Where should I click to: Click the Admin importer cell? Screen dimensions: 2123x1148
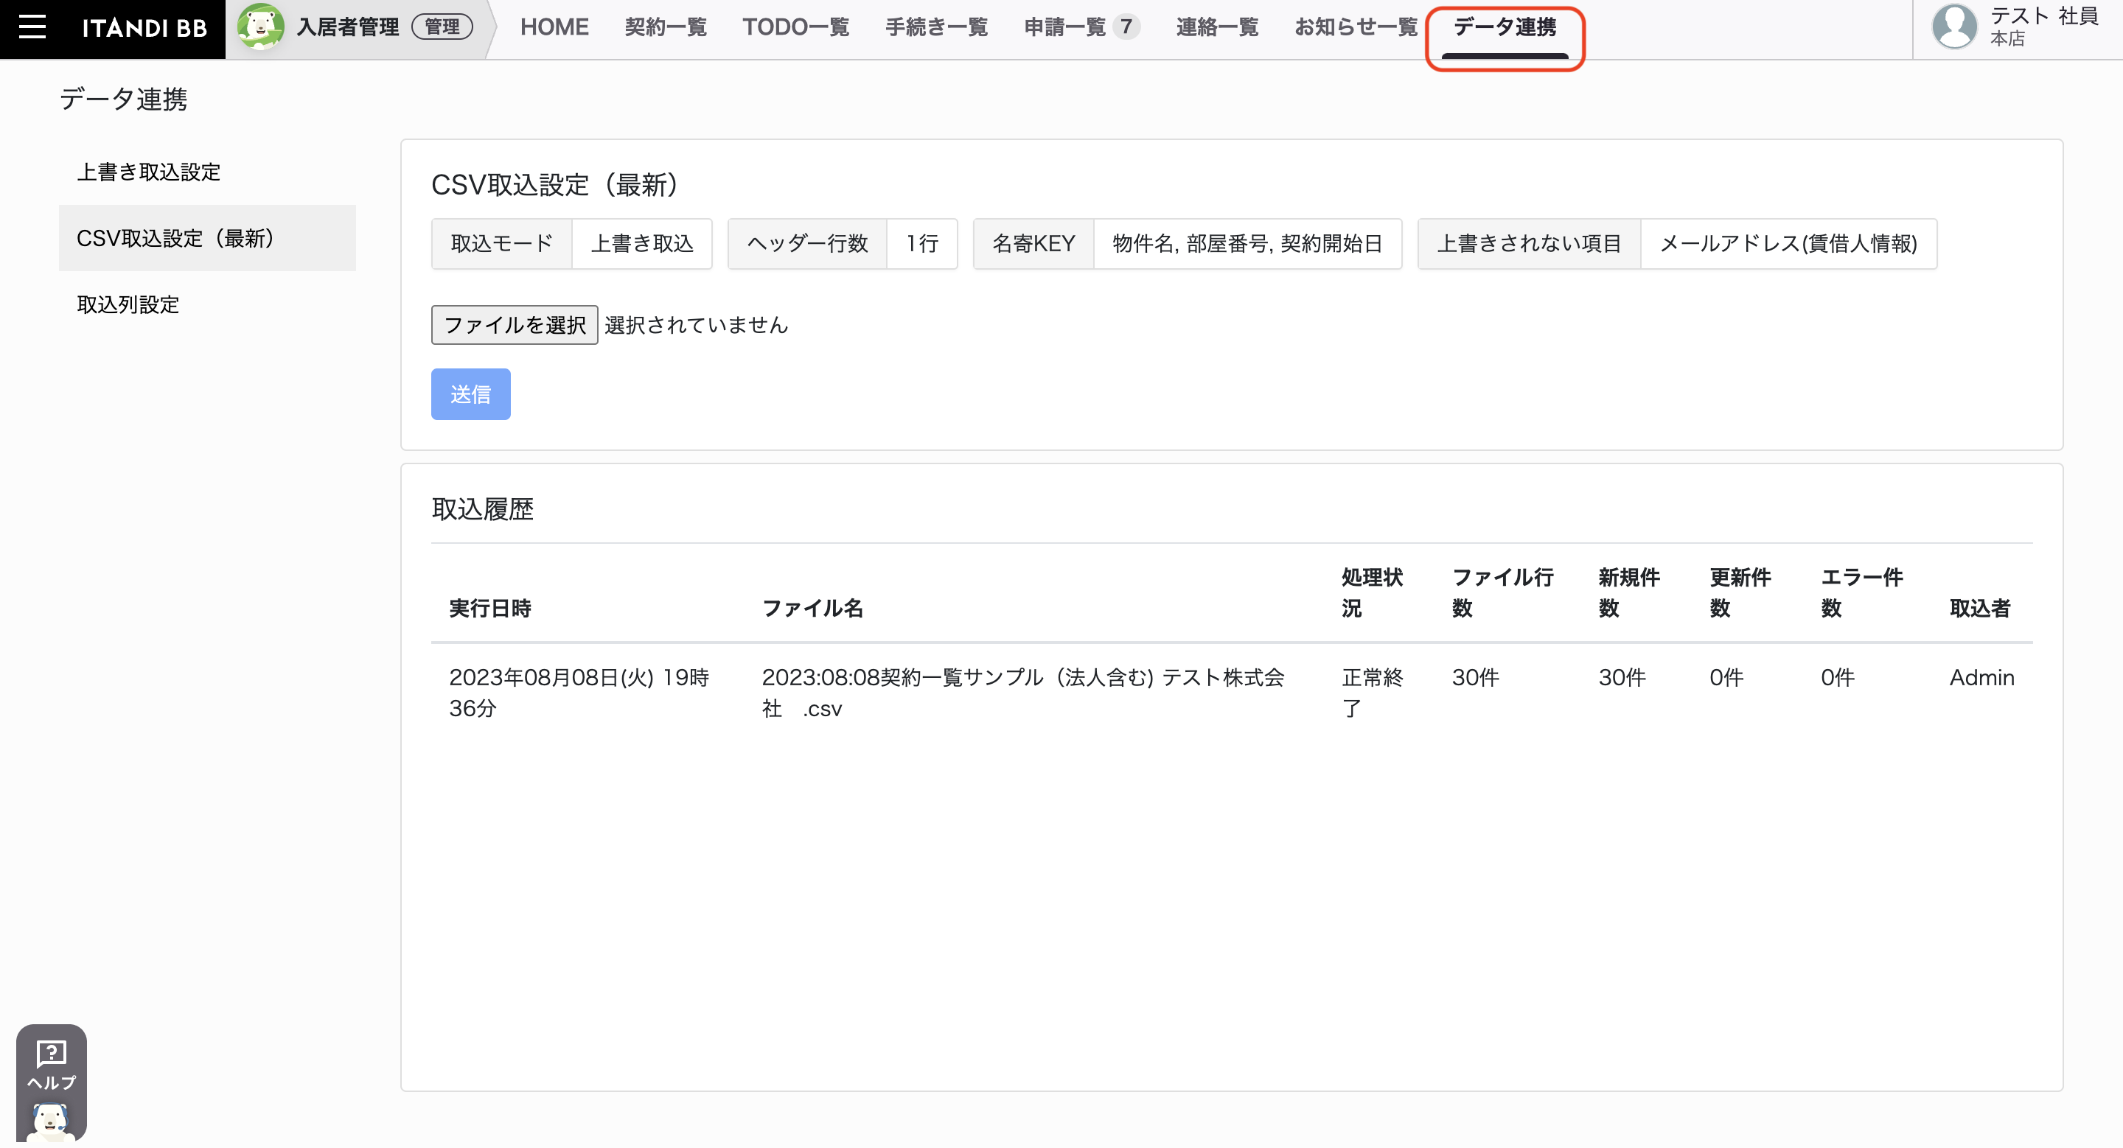pyautogui.click(x=1981, y=678)
